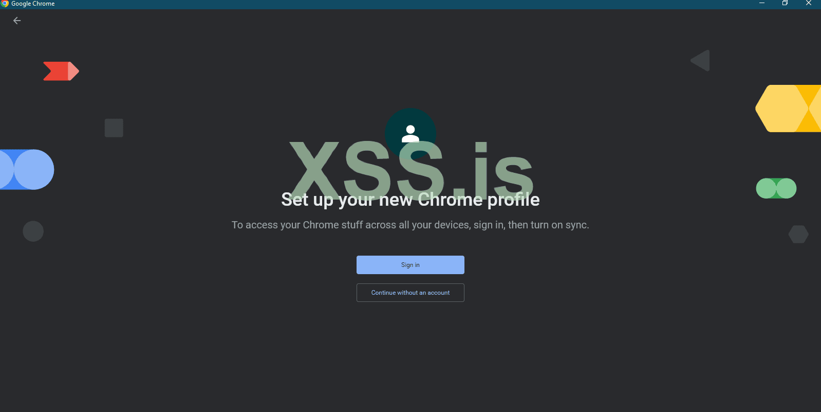
Task: Minimize the Google Chrome window
Action: click(762, 4)
